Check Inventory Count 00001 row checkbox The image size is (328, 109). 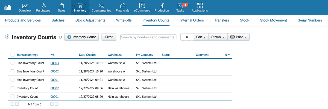(x=12, y=97)
